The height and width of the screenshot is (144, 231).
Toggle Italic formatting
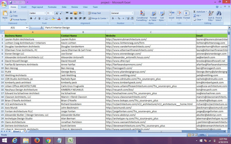[35, 18]
